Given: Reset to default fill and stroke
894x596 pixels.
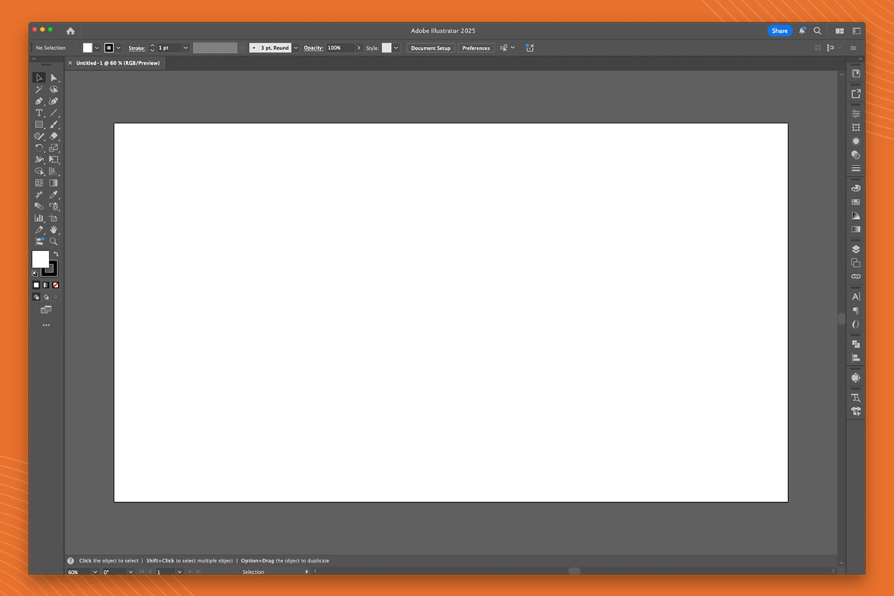Looking at the screenshot, I should coord(35,273).
